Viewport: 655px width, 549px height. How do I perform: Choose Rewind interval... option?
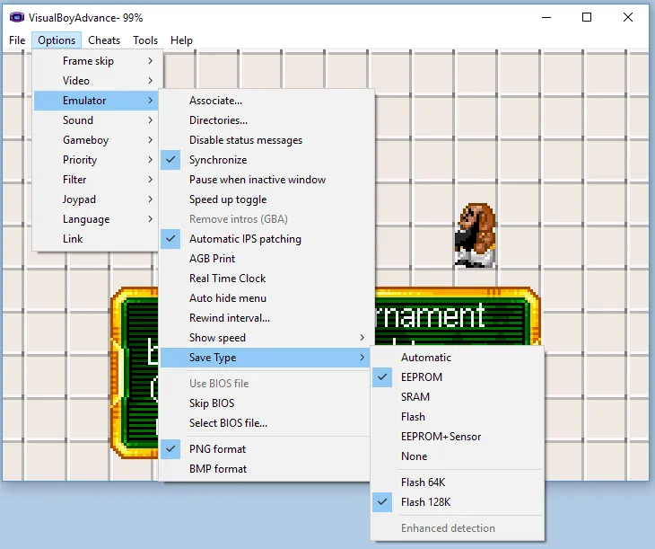[229, 318]
